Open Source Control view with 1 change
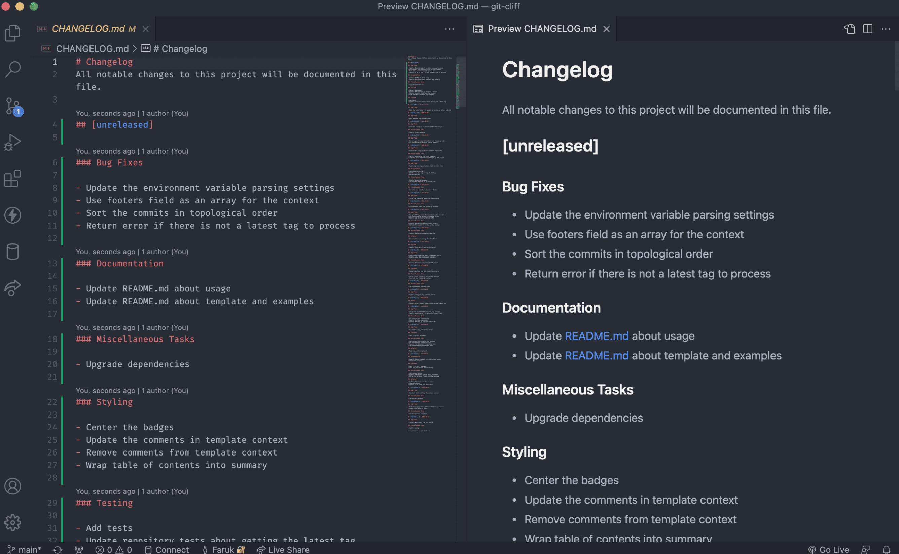The width and height of the screenshot is (899, 554). click(x=14, y=106)
